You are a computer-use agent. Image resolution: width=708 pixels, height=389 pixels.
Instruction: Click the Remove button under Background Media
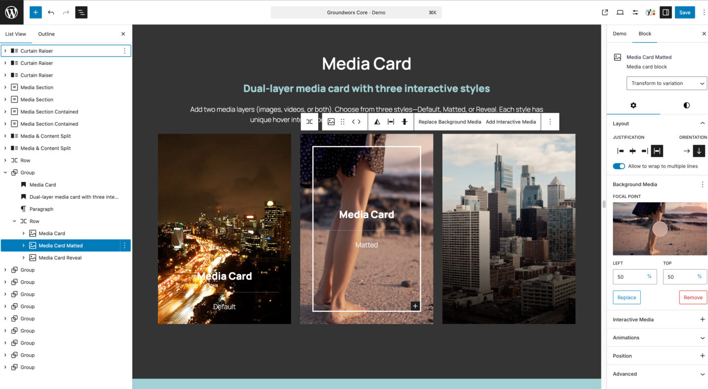coord(693,297)
